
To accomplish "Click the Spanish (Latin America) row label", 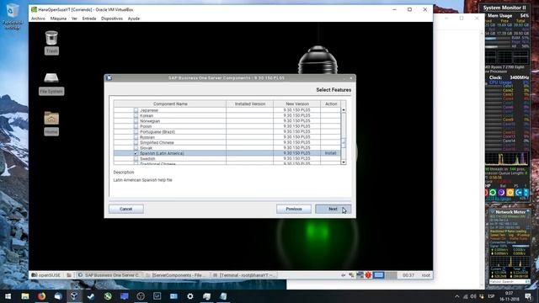I will 162,153.
